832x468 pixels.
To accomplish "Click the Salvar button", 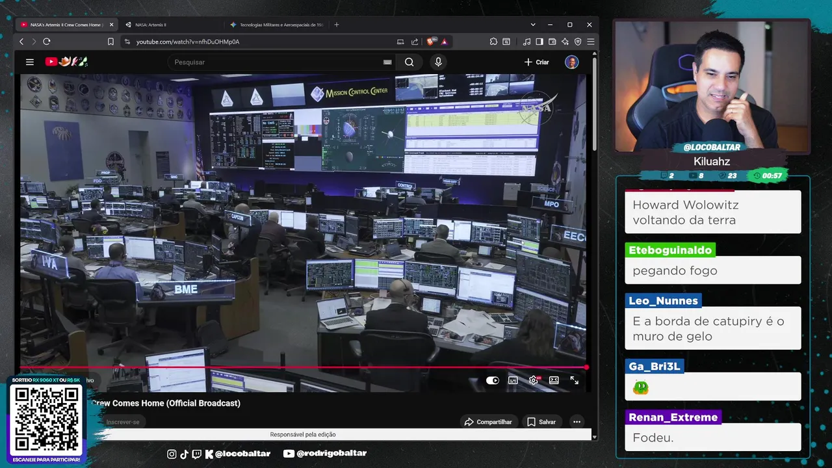I will pyautogui.click(x=541, y=422).
